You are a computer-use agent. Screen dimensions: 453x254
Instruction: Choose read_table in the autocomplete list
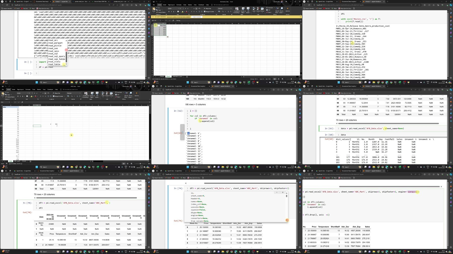pos(54,64)
